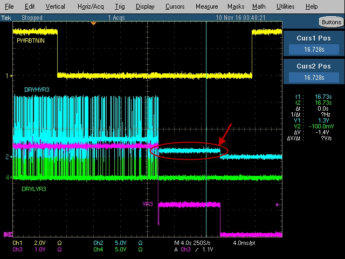Open the File menu
Image resolution: width=345 pixels, height=259 pixels.
coord(9,6)
